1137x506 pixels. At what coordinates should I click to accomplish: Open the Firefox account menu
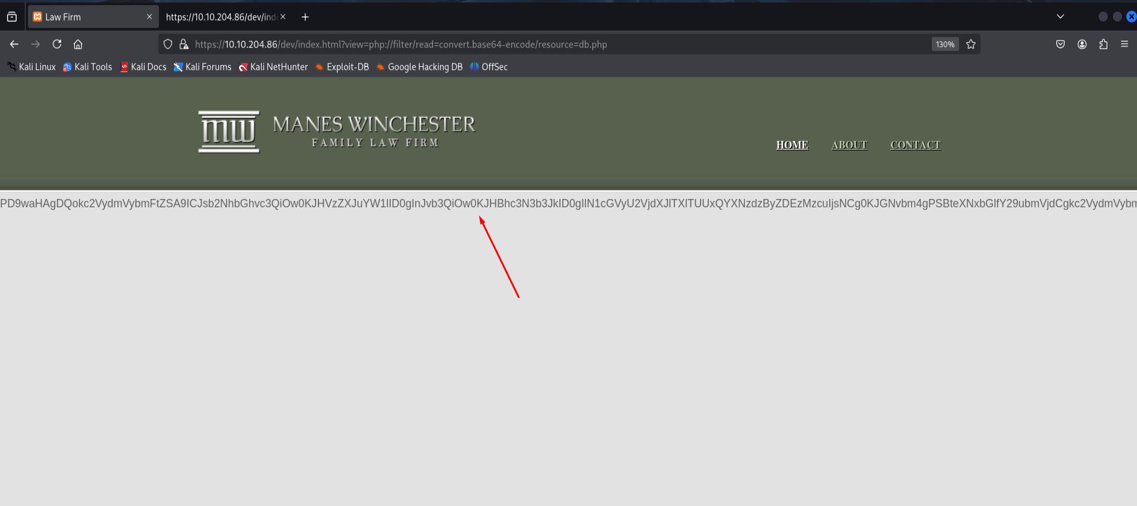point(1082,44)
